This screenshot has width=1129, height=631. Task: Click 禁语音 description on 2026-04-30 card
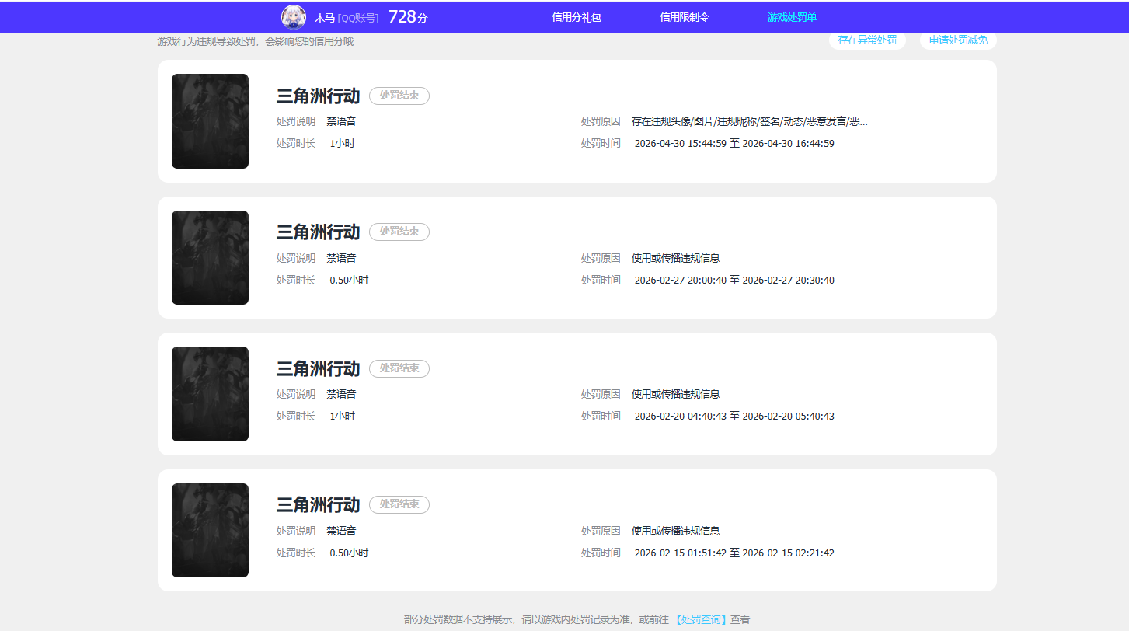point(341,121)
